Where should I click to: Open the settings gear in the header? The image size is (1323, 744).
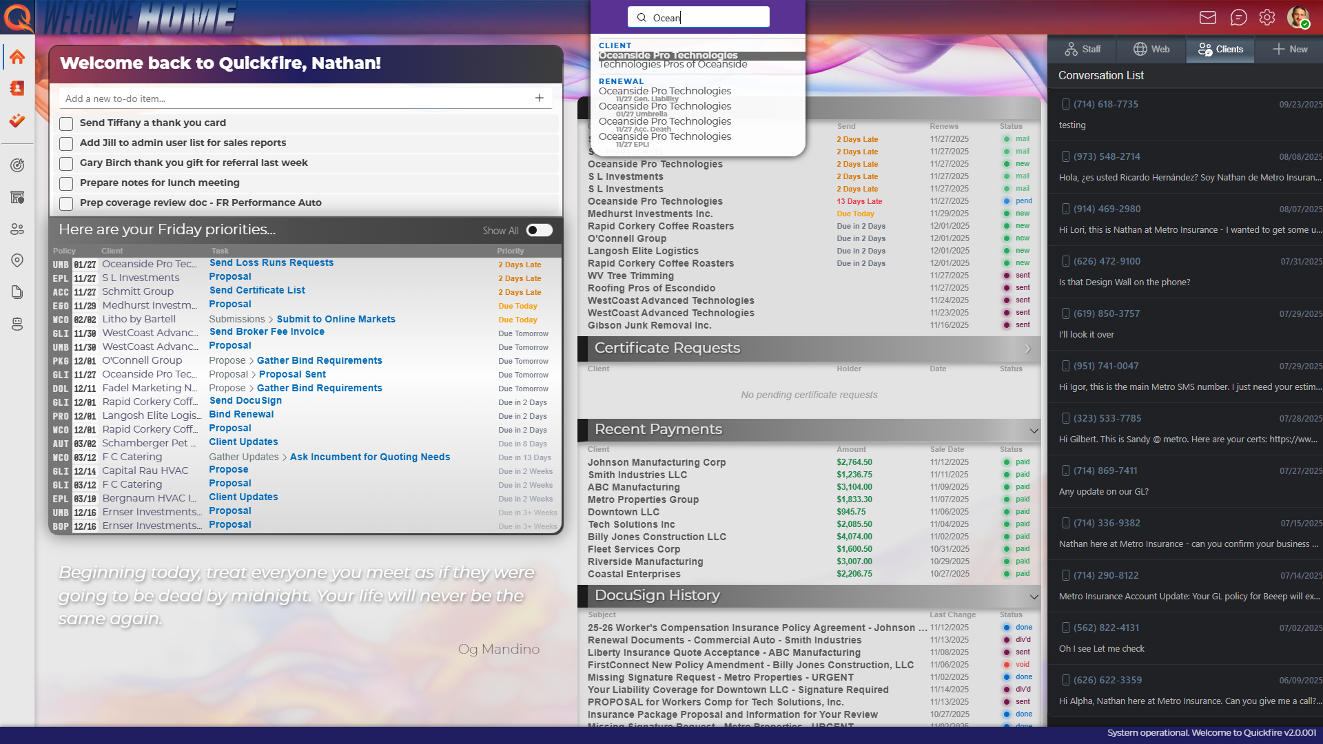(1268, 17)
